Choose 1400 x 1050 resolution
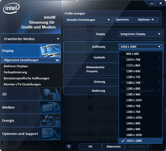166x151 pixels. (x=140, y=118)
